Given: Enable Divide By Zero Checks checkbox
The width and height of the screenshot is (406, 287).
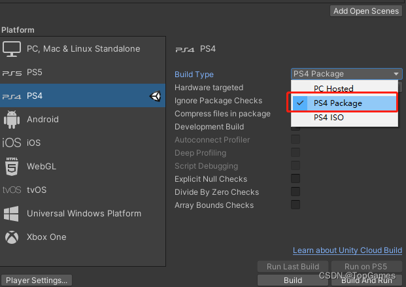Looking at the screenshot, I should click(x=296, y=192).
